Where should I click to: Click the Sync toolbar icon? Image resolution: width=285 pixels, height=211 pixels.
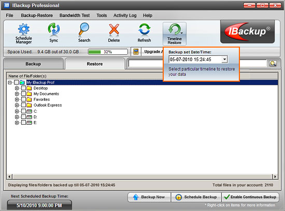54,33
